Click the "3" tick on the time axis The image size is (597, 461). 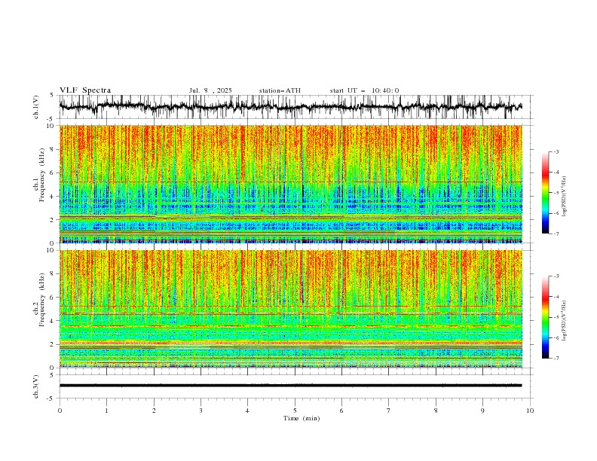201,411
